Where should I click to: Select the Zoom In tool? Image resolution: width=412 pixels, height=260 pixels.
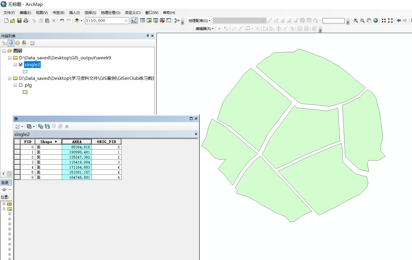point(356,20)
